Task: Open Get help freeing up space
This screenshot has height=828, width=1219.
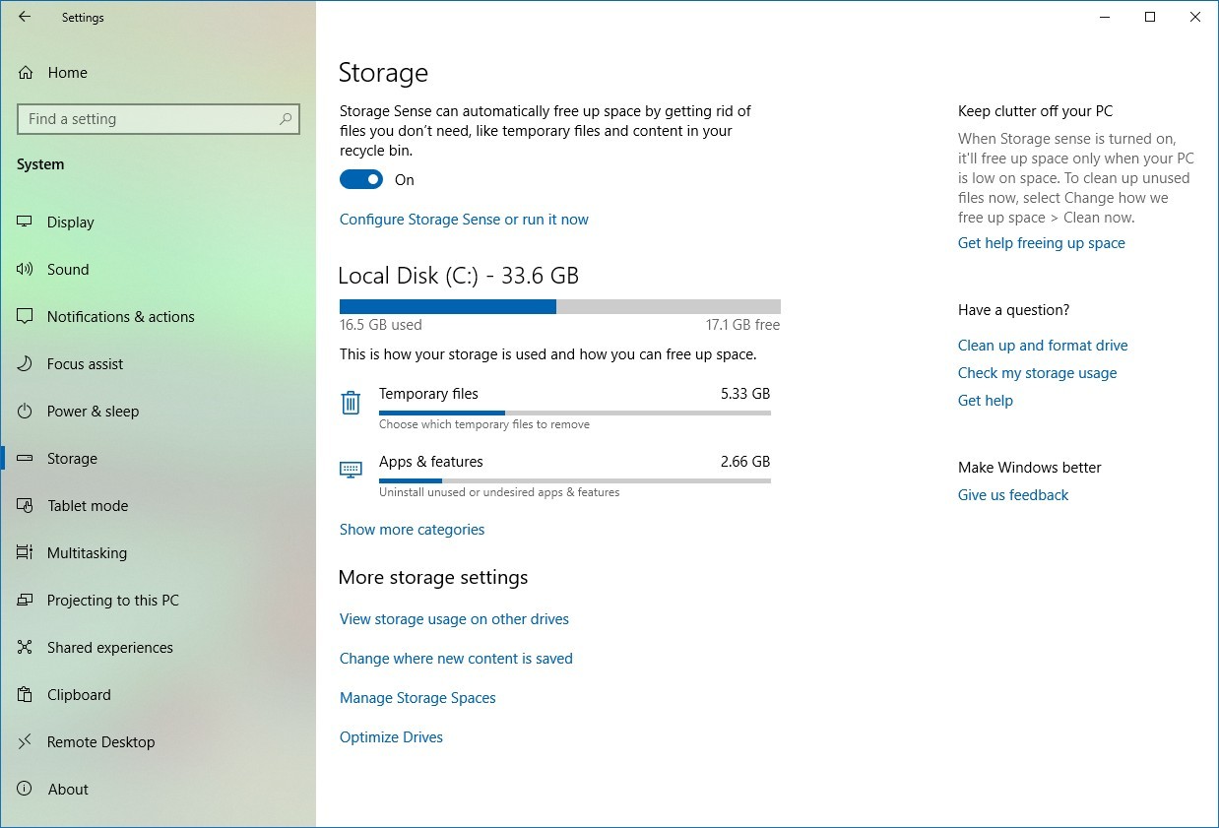Action: pyautogui.click(x=1041, y=243)
